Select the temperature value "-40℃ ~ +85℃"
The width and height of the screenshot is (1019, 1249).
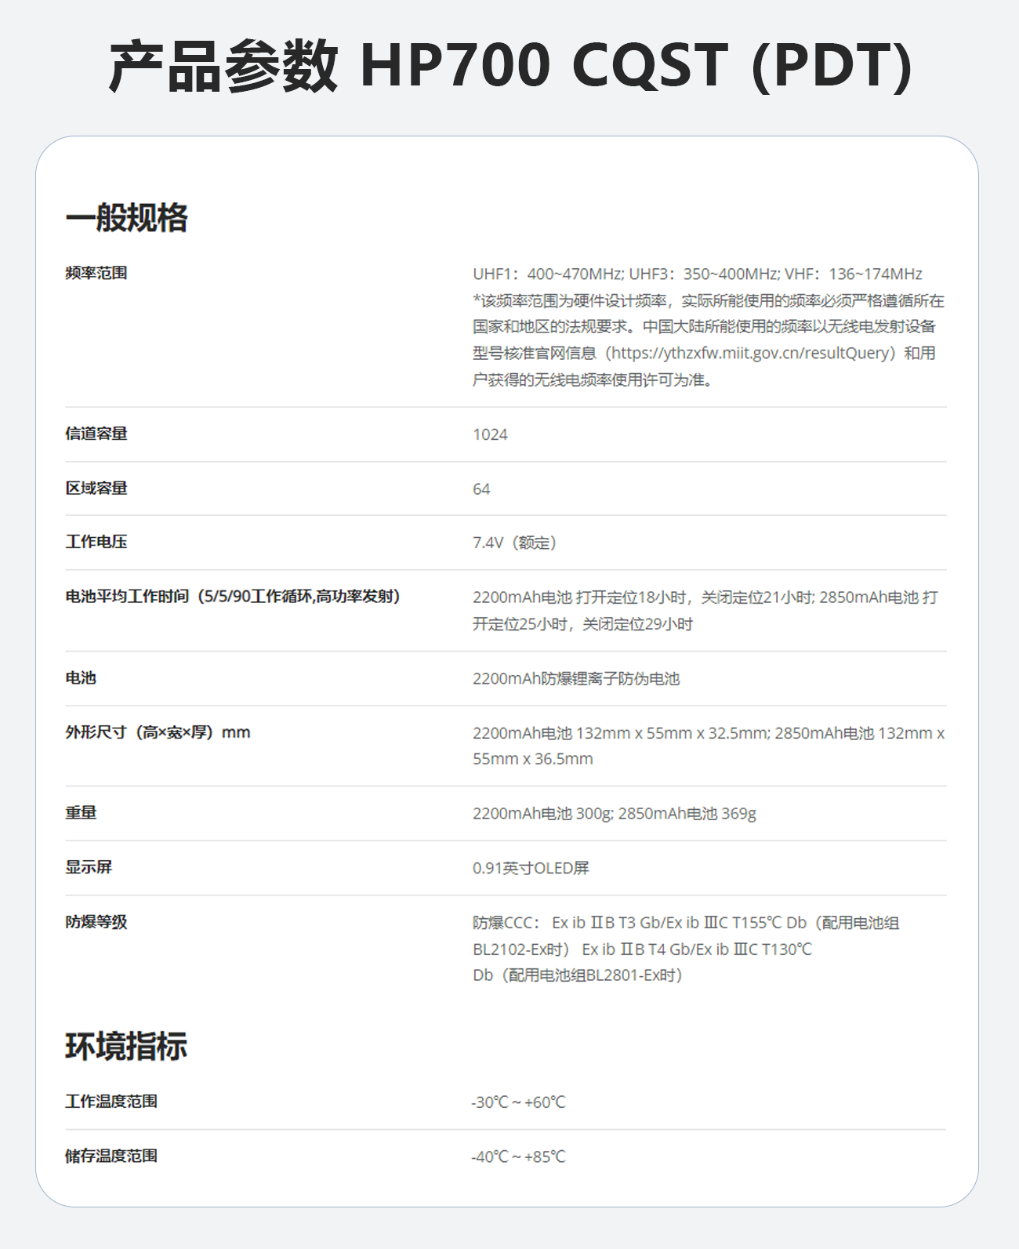518,1156
